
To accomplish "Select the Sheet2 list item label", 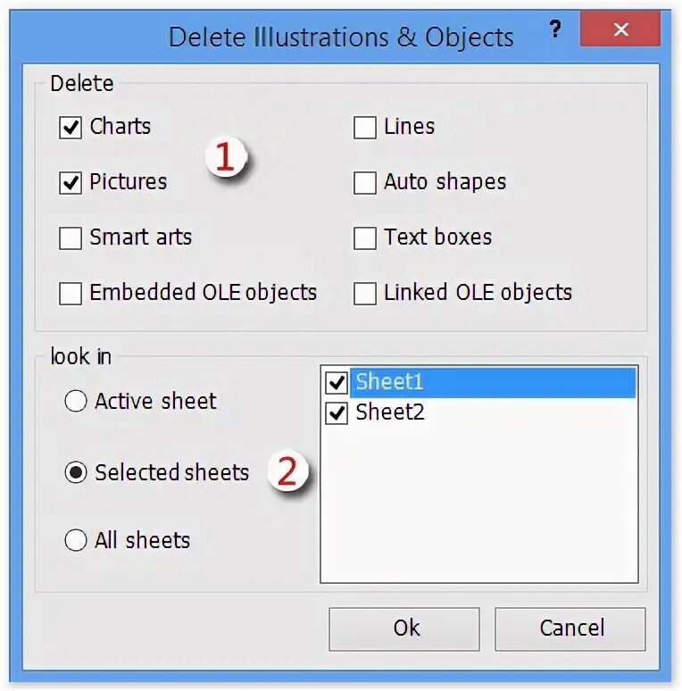I will (390, 412).
